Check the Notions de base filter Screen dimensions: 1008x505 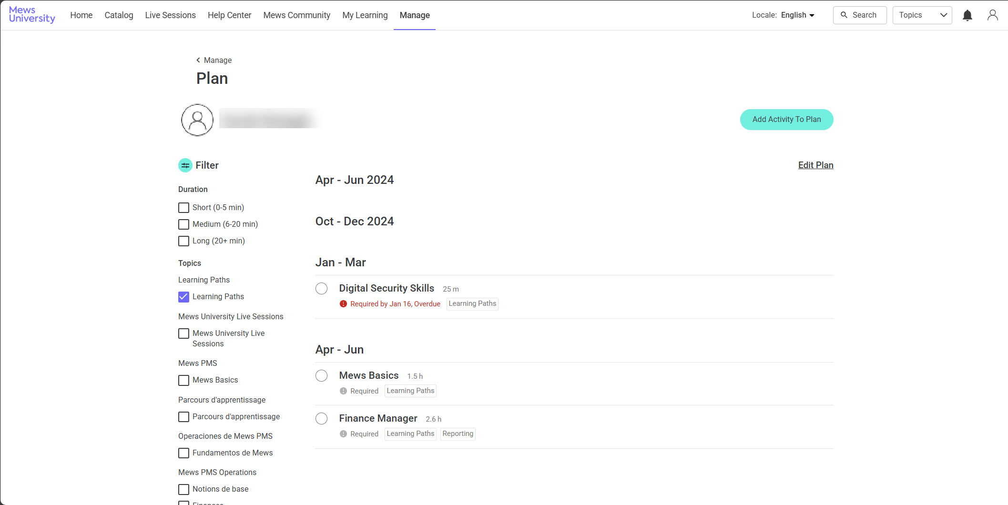183,489
